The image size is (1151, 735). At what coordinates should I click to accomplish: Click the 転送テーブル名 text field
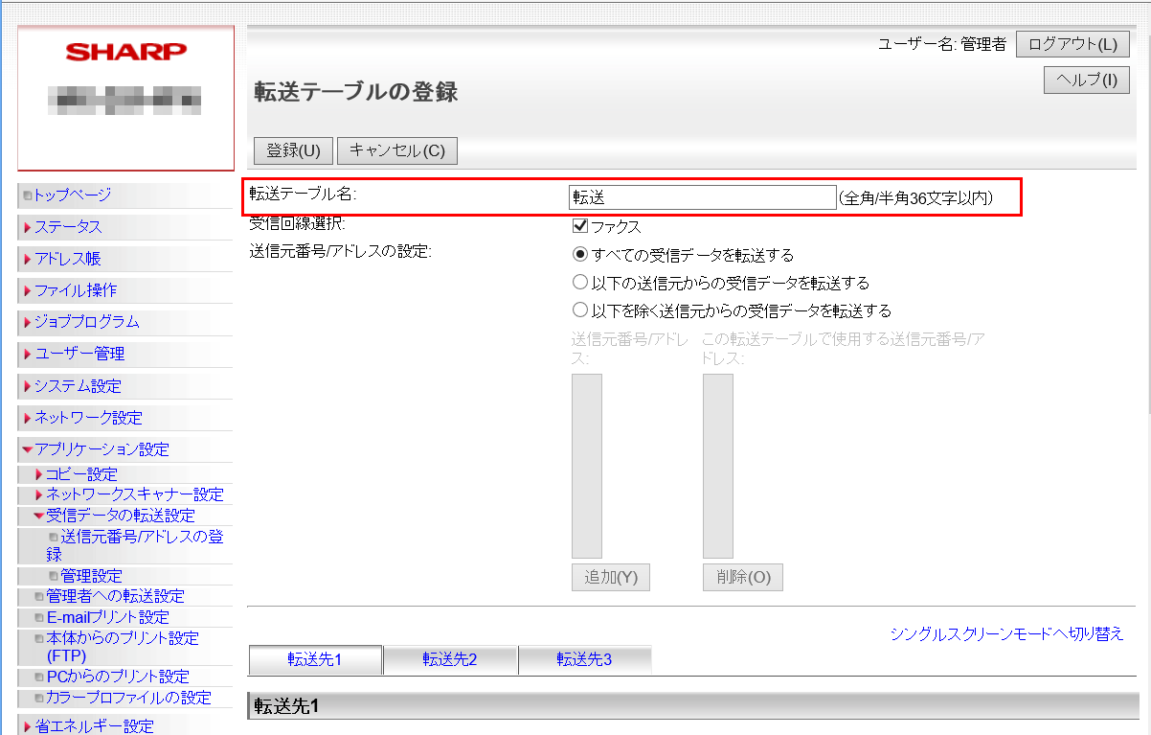click(x=702, y=197)
